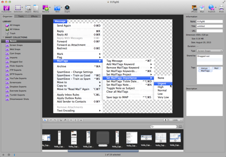Select All Images in Library

(x=15, y=25)
